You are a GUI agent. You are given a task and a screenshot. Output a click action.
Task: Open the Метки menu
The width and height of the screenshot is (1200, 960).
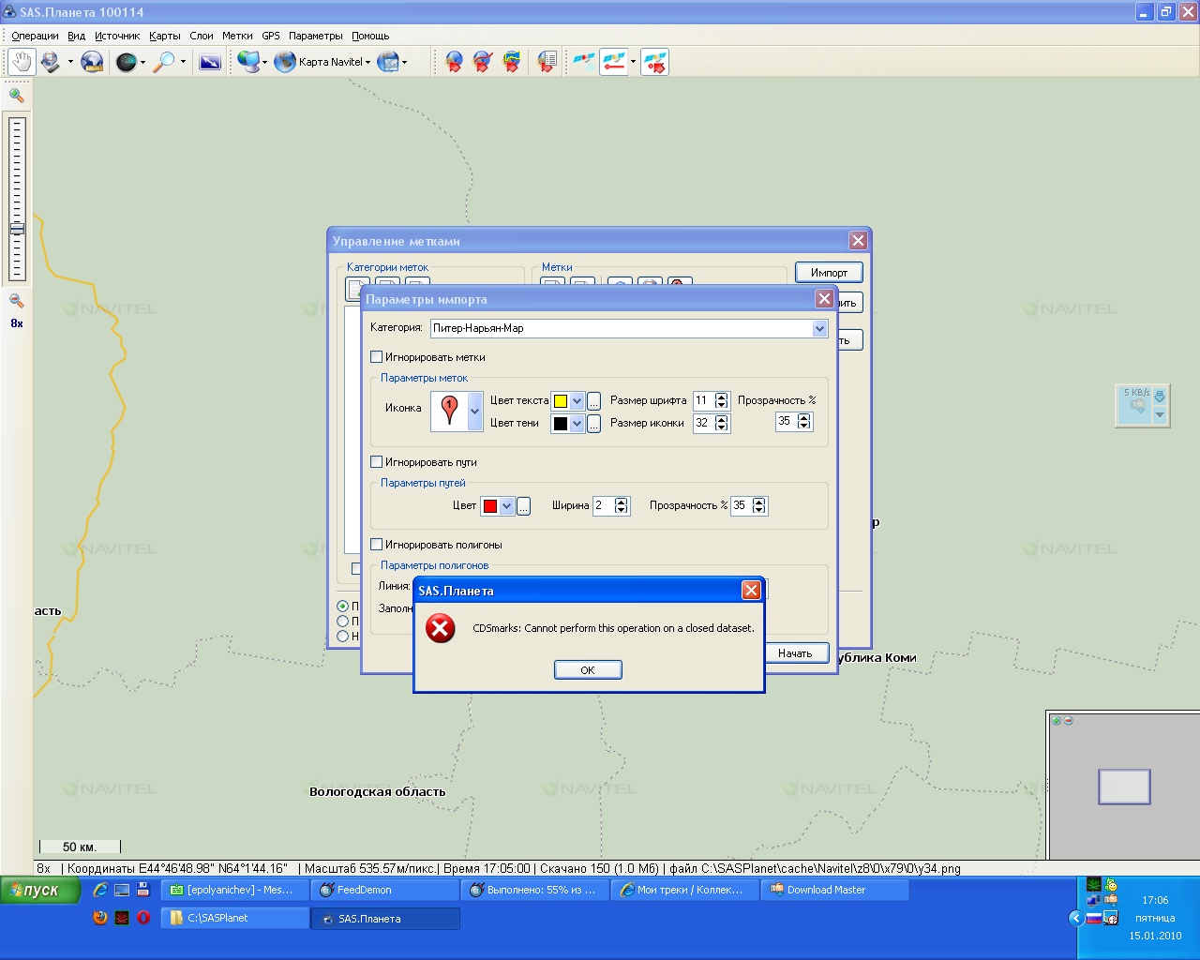coord(236,36)
